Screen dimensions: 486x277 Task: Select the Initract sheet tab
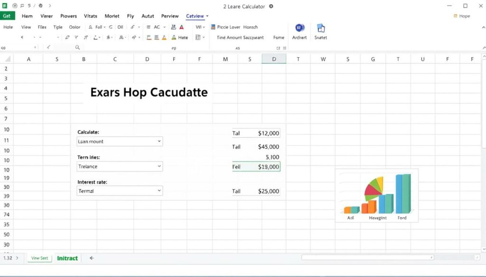tap(67, 258)
